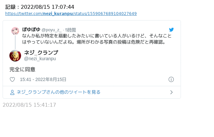Click the ぽゆぽゆ display name

31,30
